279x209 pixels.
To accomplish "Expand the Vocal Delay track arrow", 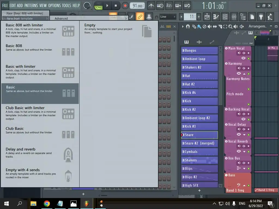I will coord(244,135).
